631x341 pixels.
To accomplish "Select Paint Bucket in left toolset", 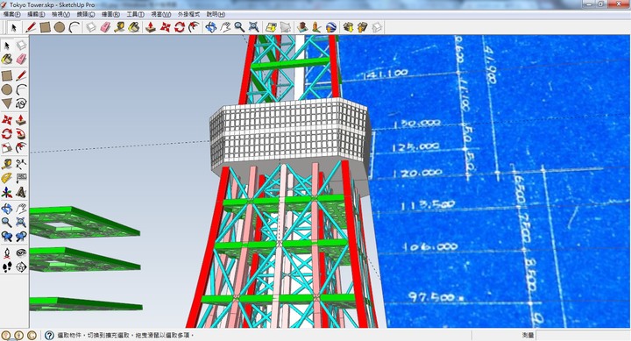I will point(7,60).
